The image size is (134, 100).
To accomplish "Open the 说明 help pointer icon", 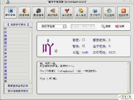I will 120,26.
